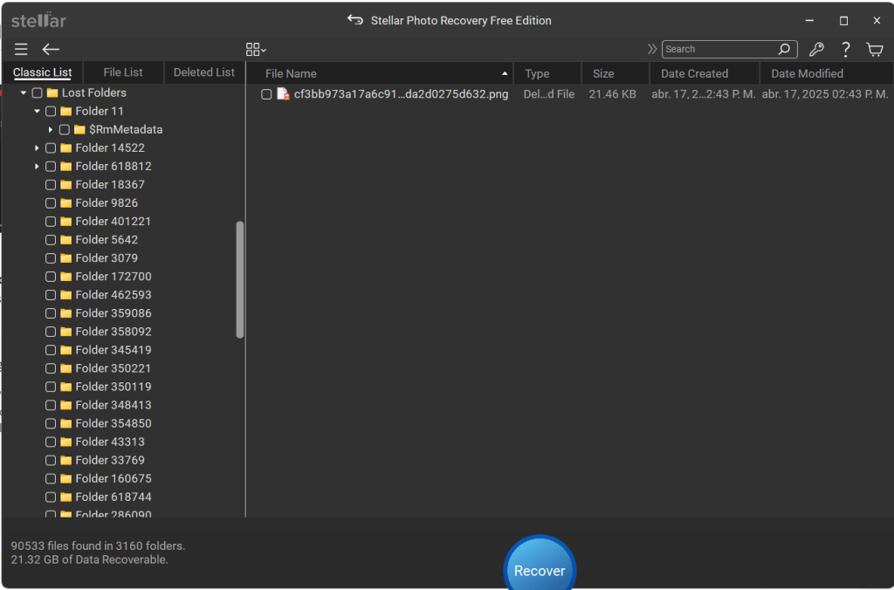Check the Folder 350119 checkbox
Screen dimensions: 894x590
coord(51,387)
